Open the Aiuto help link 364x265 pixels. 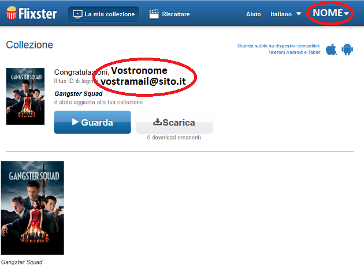point(253,14)
